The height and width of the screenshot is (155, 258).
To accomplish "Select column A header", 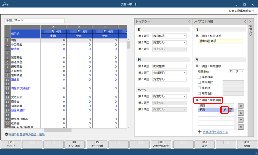I will point(53,27).
